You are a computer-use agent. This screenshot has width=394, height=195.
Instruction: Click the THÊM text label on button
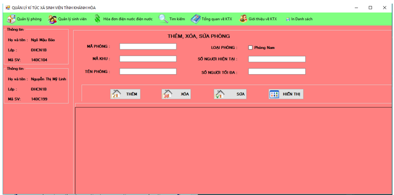(x=132, y=94)
